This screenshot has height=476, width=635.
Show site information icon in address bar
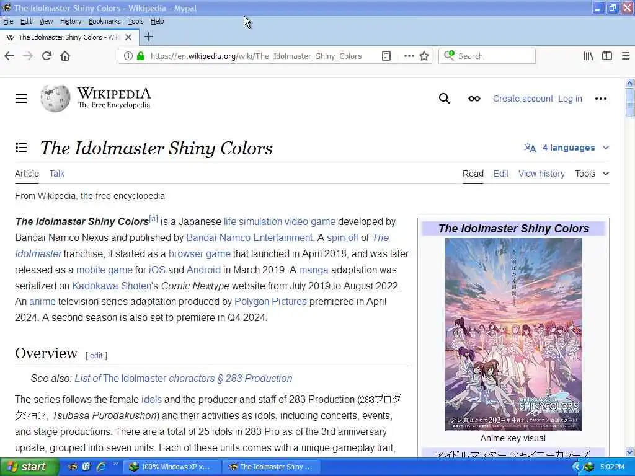coord(128,56)
